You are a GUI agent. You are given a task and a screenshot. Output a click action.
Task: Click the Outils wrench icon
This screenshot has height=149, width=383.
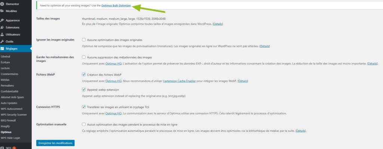click(2, 42)
